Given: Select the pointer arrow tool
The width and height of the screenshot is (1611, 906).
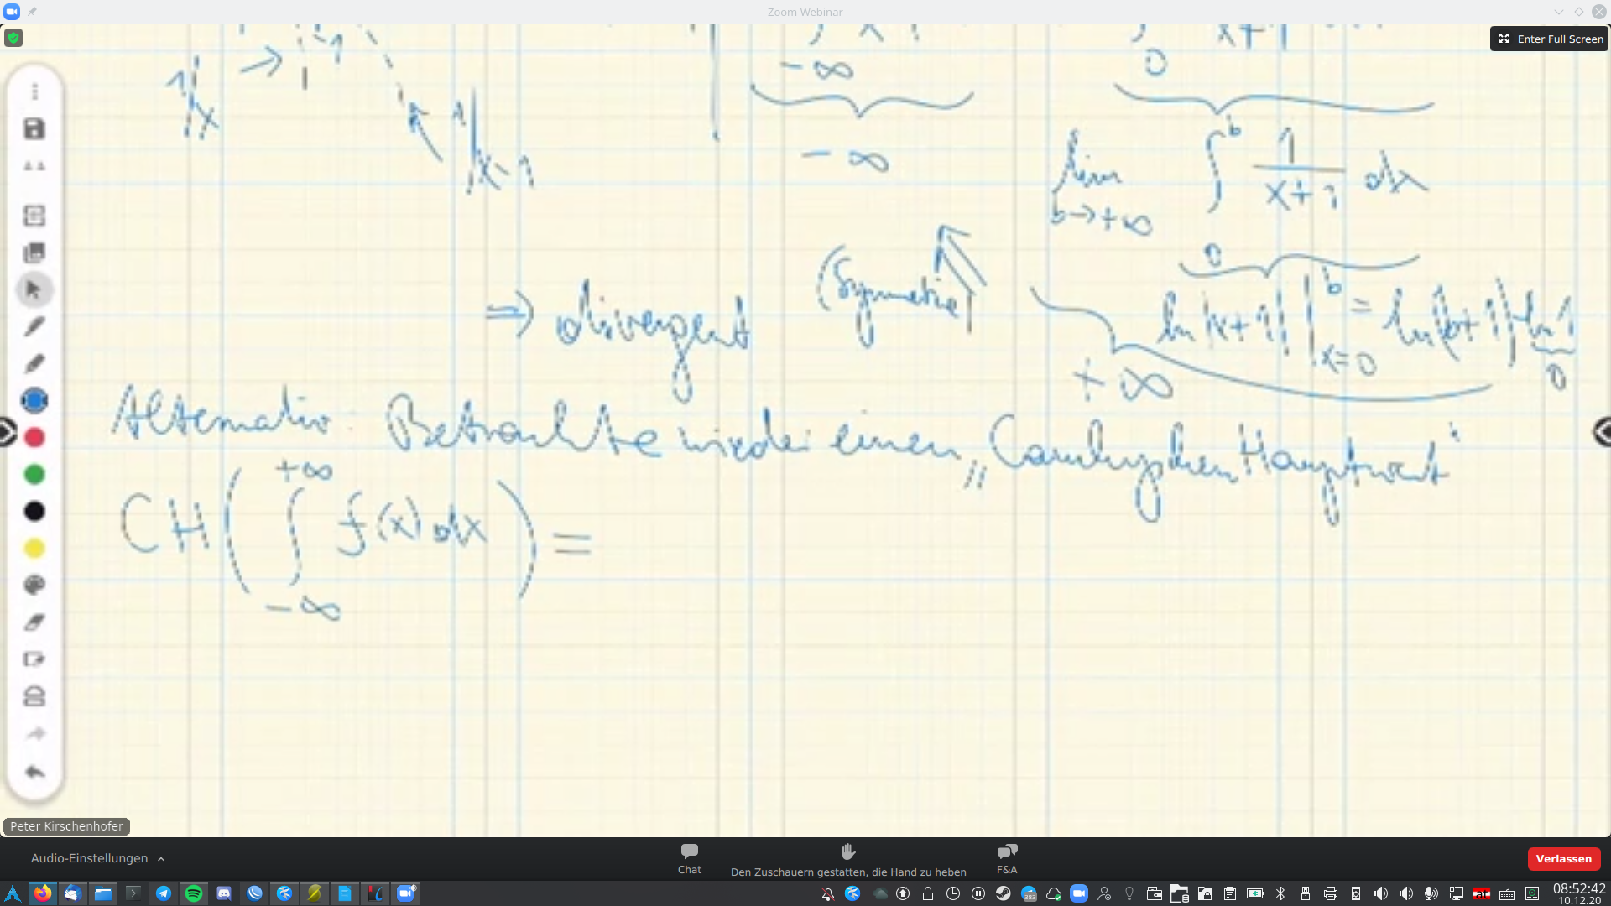Looking at the screenshot, I should point(34,290).
